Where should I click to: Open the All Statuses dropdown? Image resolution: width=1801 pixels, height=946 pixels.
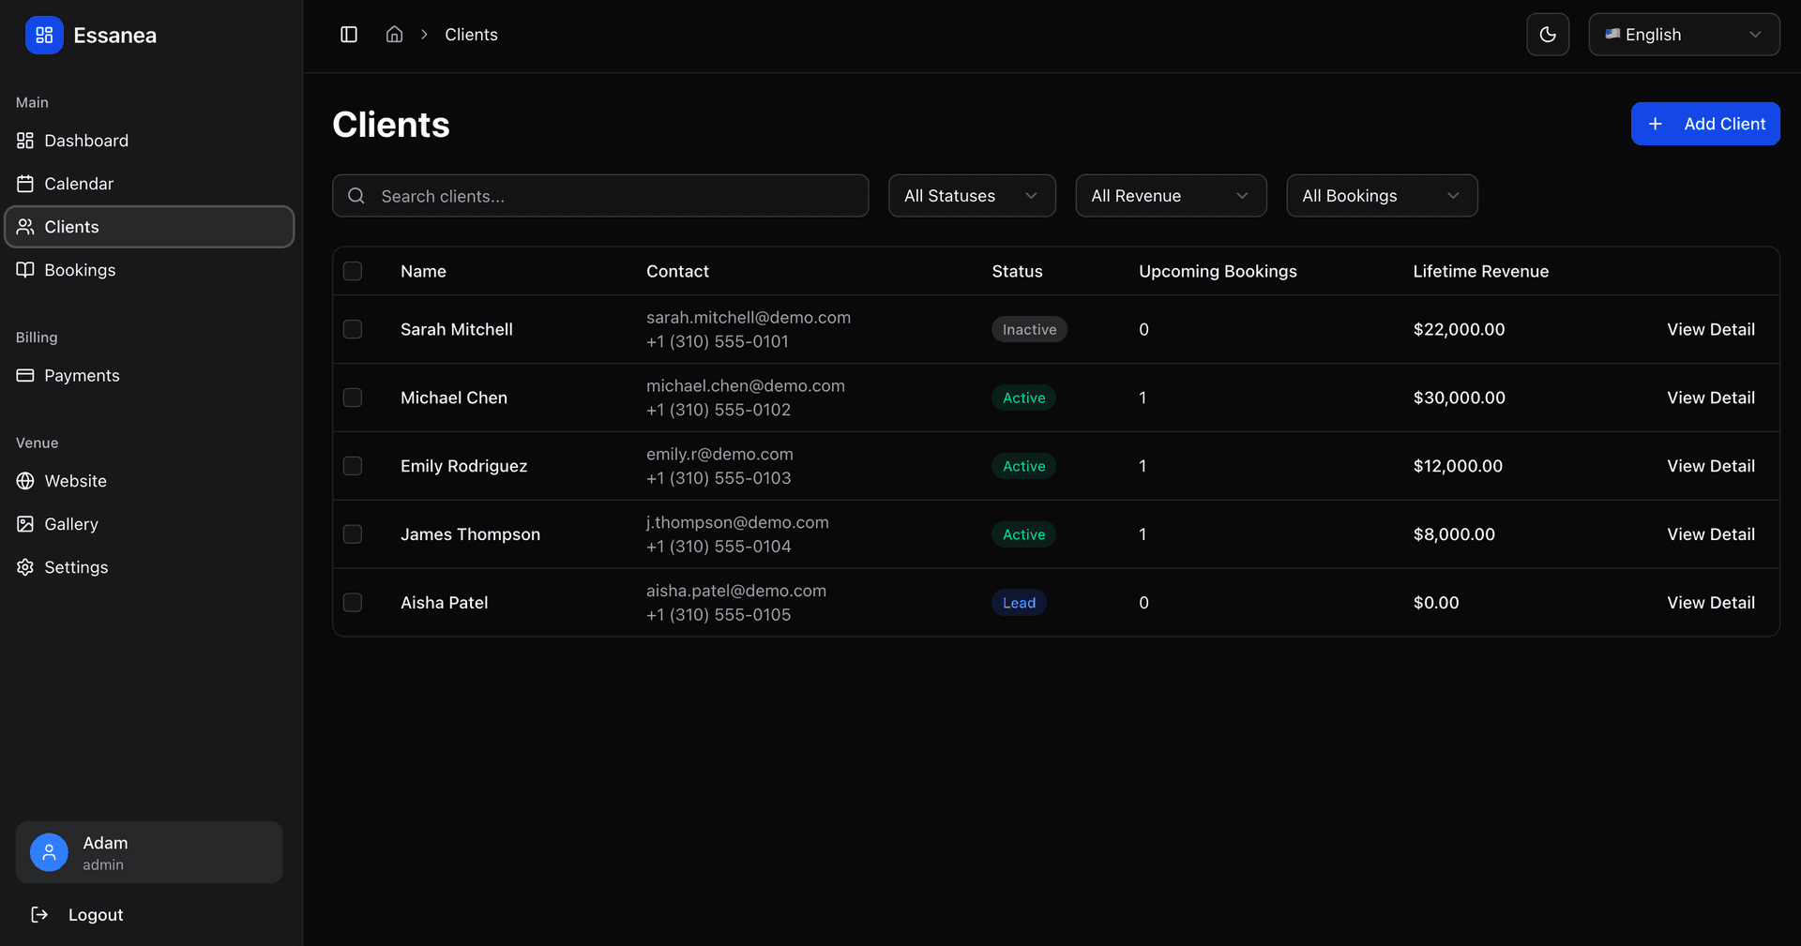click(x=972, y=195)
